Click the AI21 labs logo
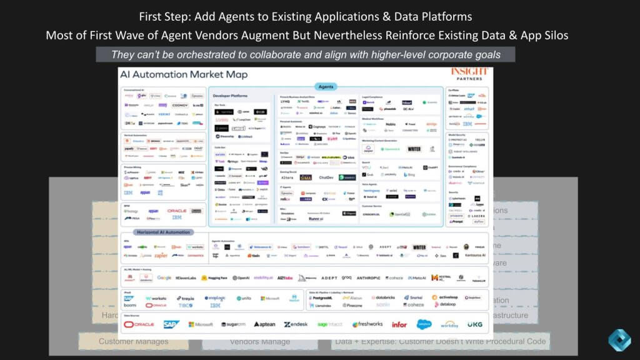This screenshot has height=360, width=640. [285, 278]
